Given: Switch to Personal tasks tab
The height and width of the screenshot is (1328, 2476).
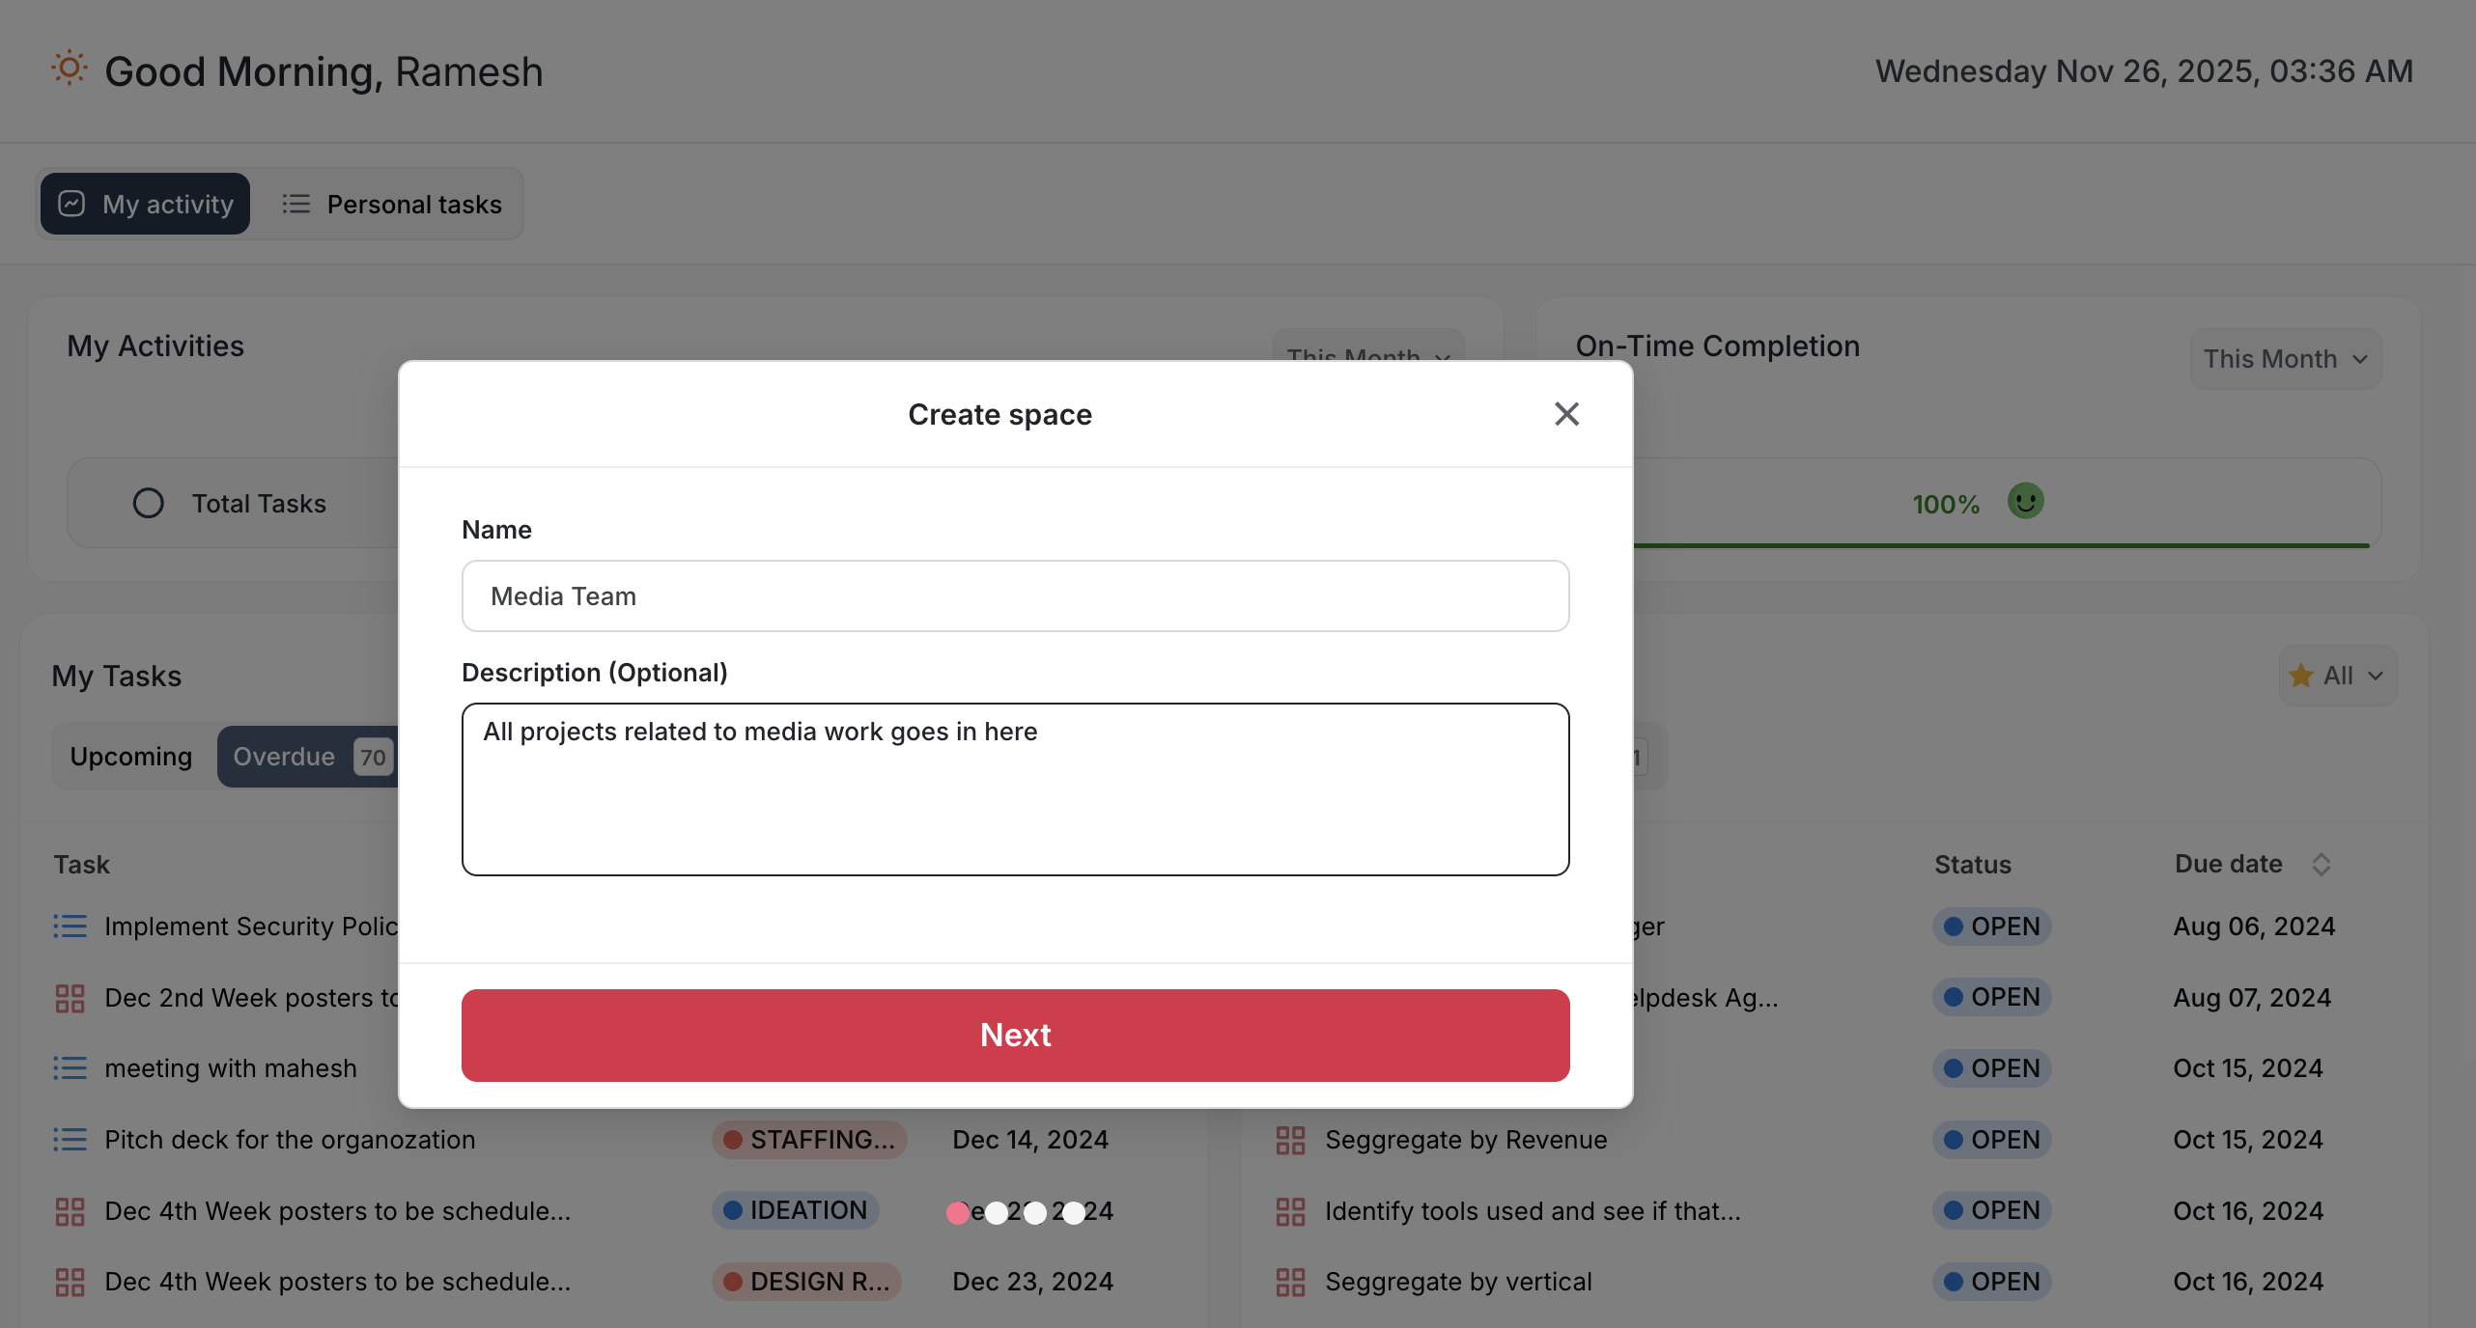Looking at the screenshot, I should (x=392, y=204).
